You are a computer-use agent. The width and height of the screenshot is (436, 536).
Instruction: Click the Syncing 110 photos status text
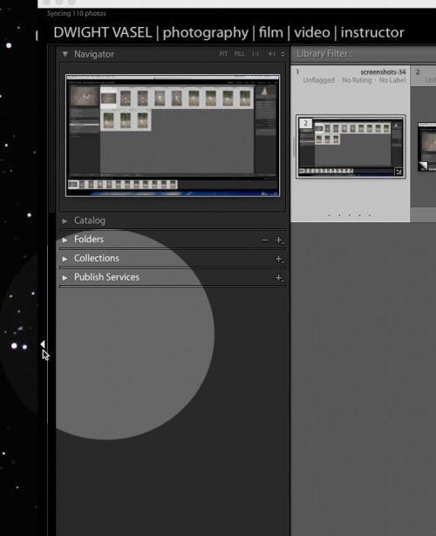tap(77, 14)
